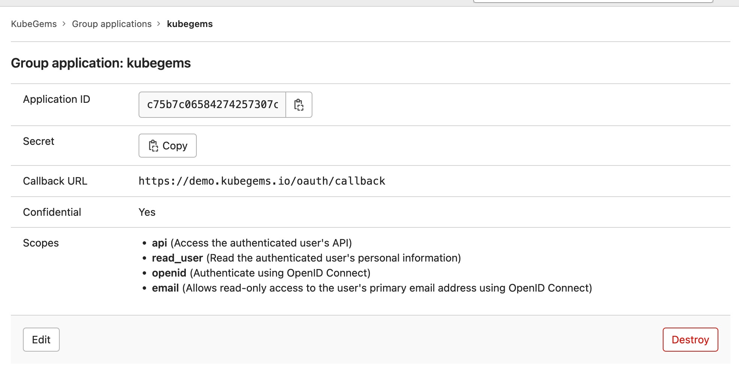Select the openid scope entry
The width and height of the screenshot is (739, 373).
click(x=261, y=273)
